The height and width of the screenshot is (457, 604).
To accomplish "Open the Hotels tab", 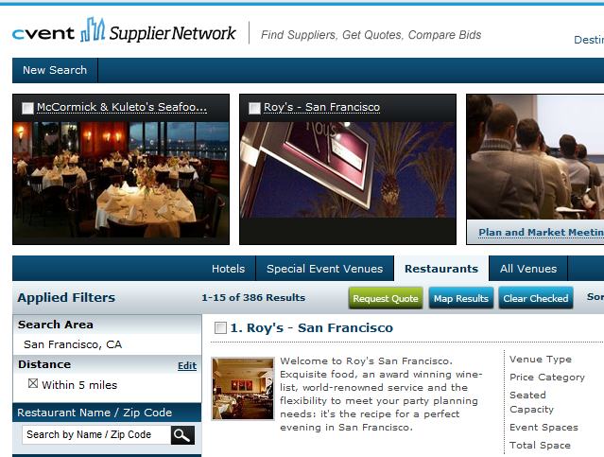I will (x=228, y=269).
